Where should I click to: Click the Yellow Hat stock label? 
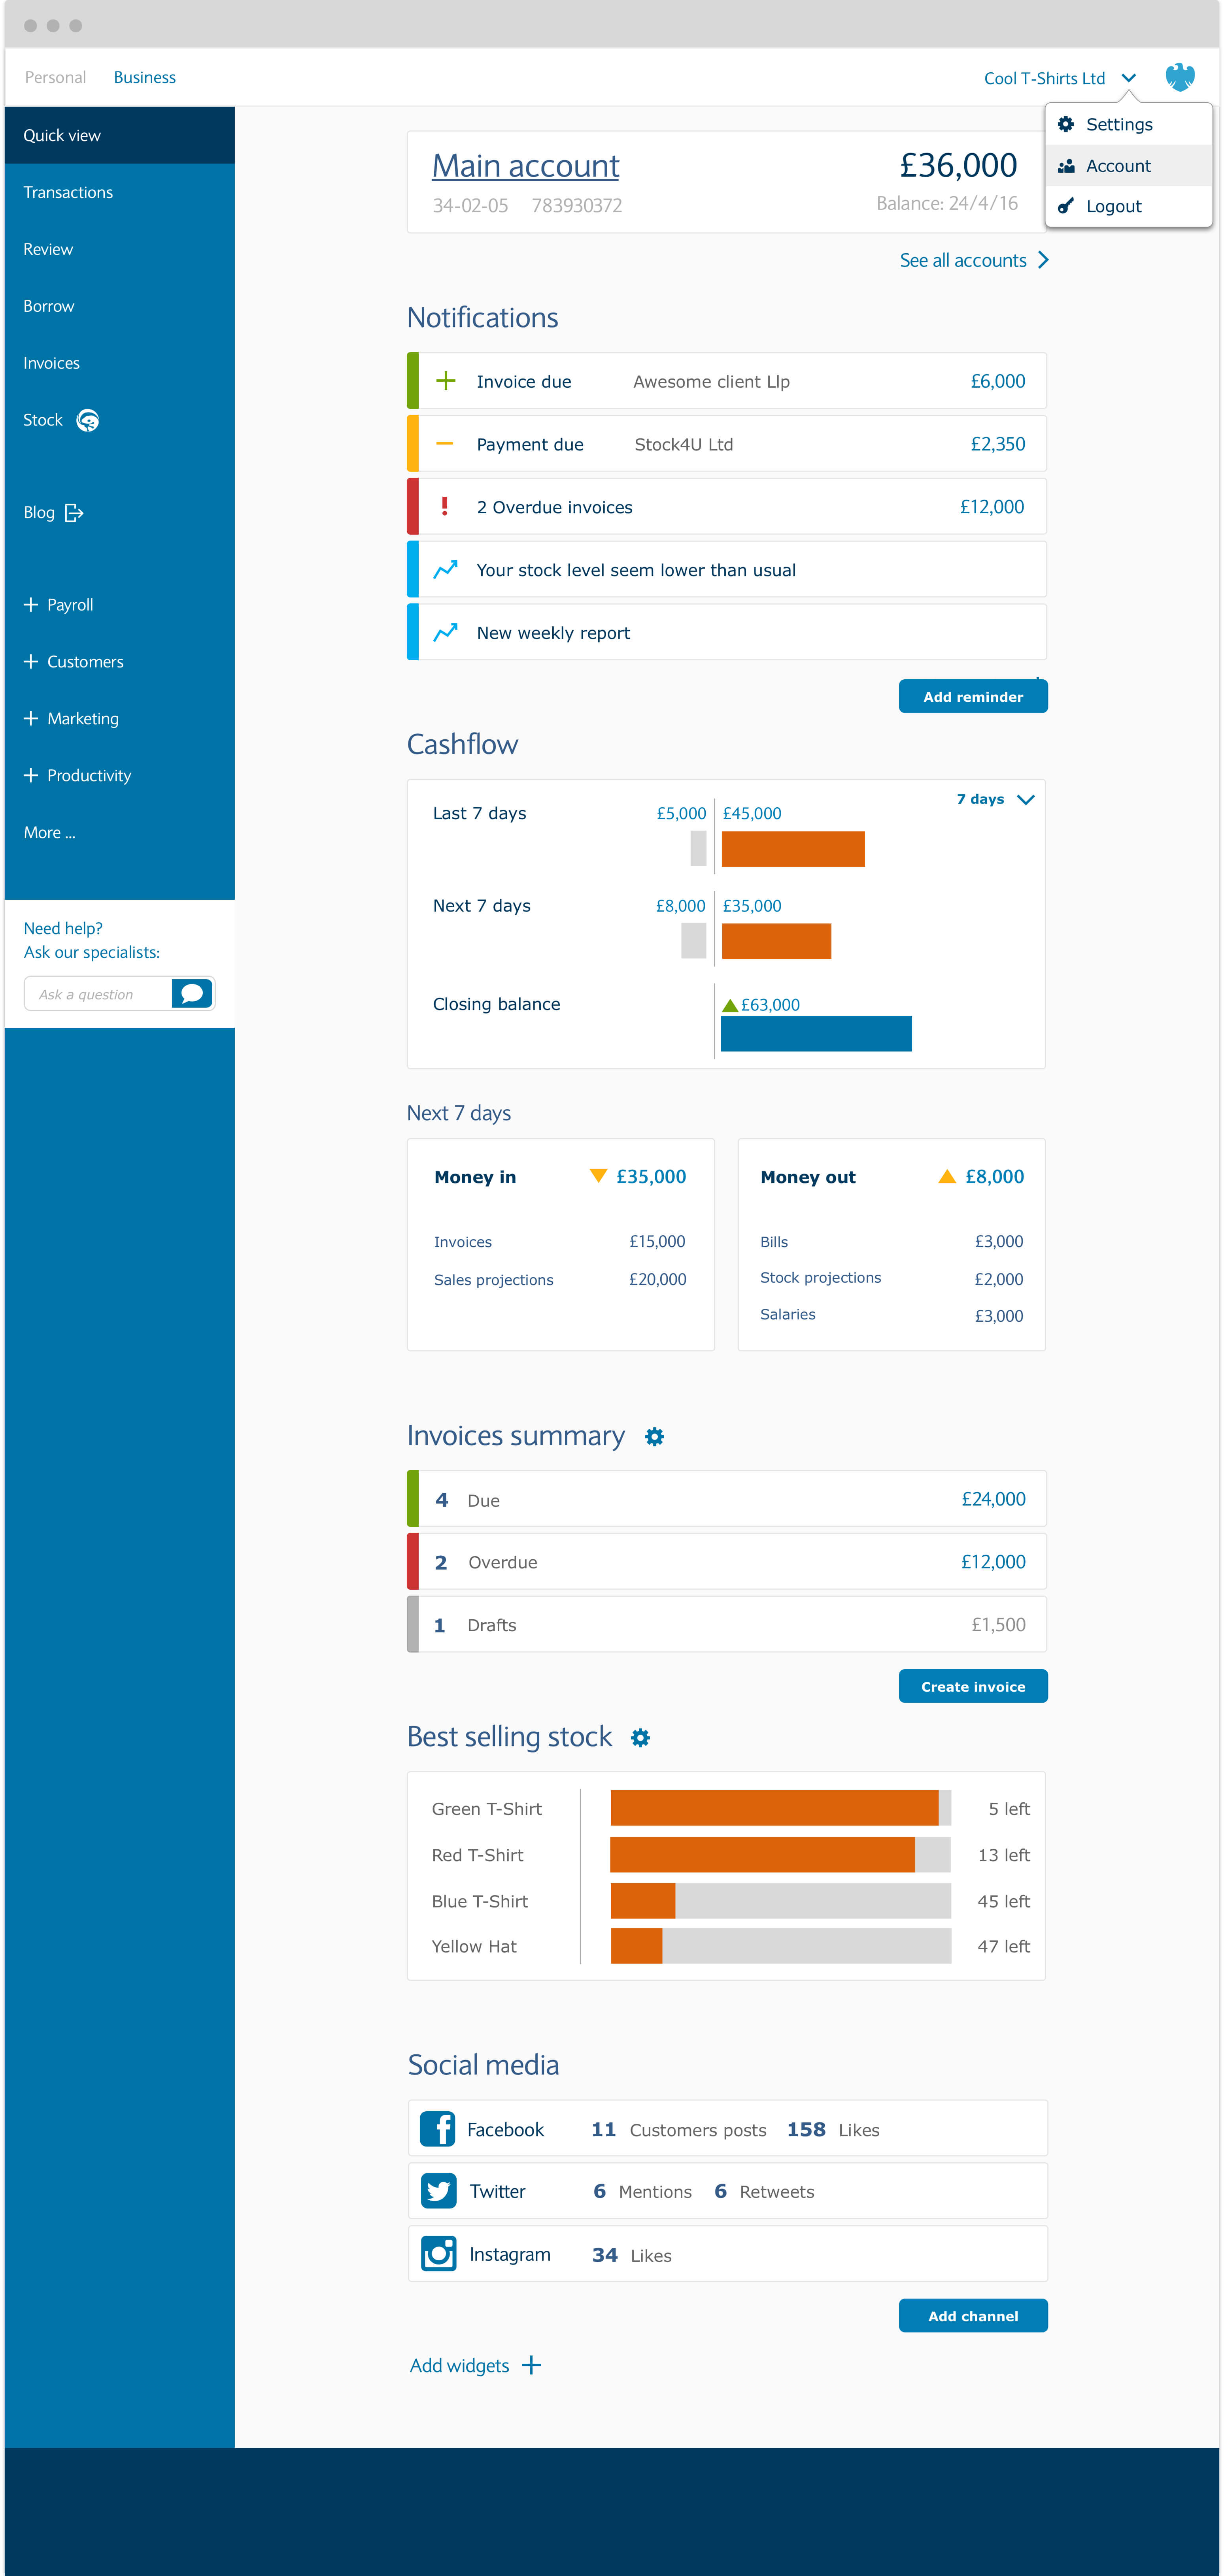point(474,1946)
